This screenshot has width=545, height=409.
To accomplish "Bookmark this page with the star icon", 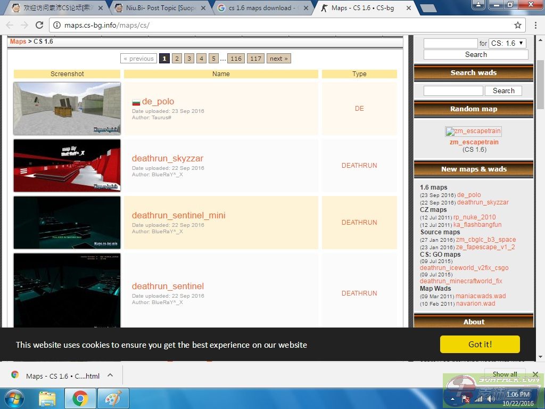I will 517,25.
